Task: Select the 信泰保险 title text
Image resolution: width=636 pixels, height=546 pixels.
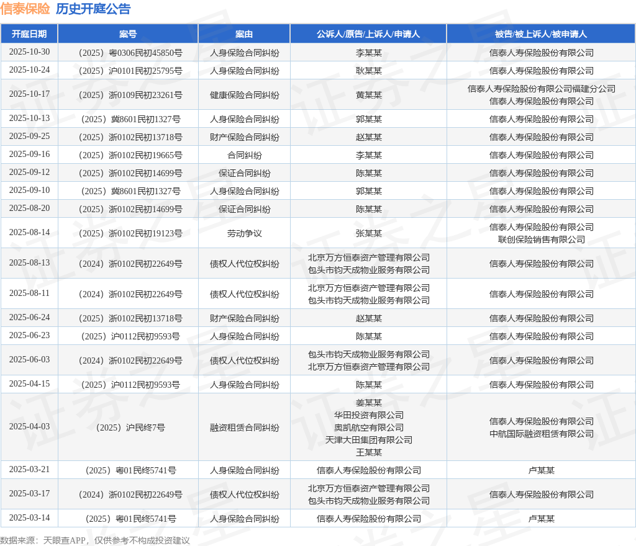Action: click(x=25, y=9)
